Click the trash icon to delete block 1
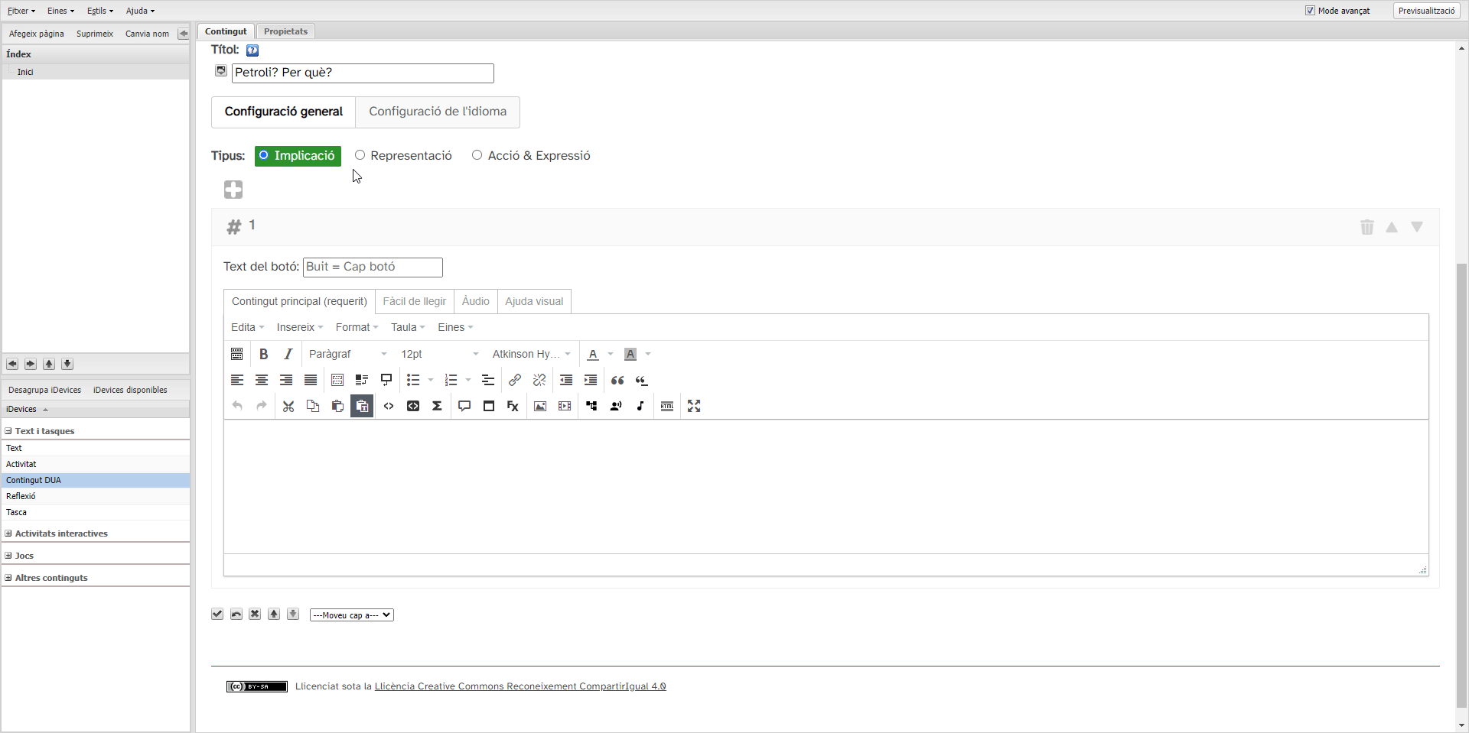Viewport: 1469px width, 733px height. click(x=1366, y=227)
